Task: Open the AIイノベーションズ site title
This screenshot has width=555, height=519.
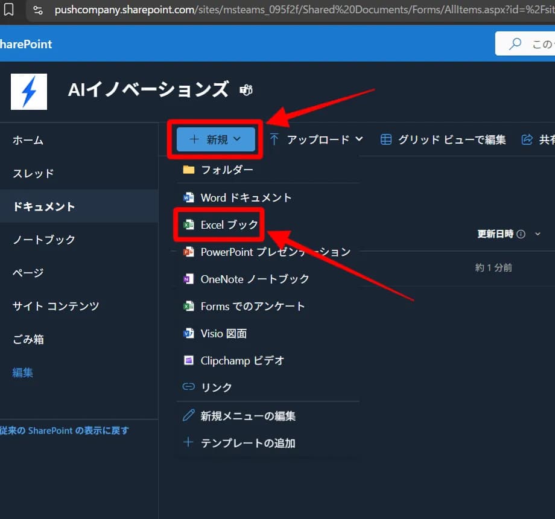Action: point(148,89)
